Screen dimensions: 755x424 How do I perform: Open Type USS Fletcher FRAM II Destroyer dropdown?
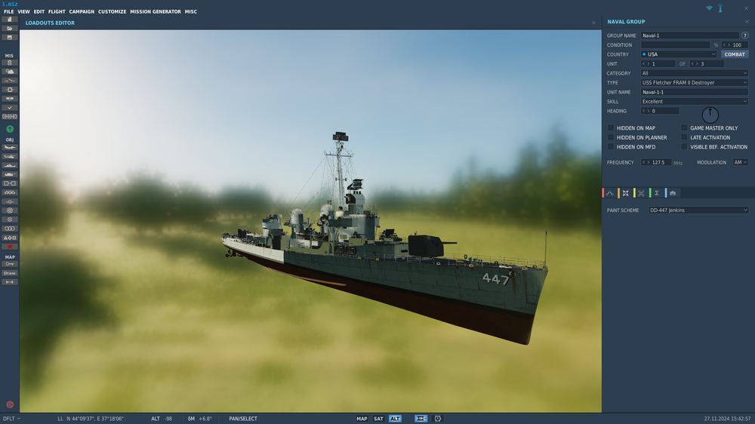(x=695, y=83)
